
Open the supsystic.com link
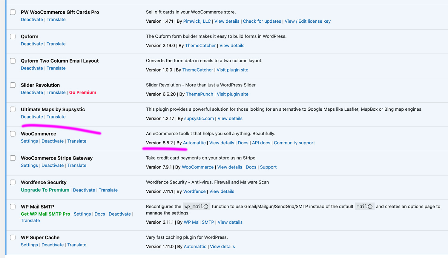coord(199,118)
